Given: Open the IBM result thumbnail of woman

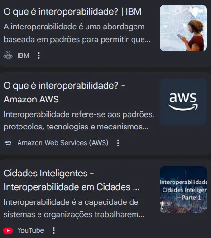Looking at the screenshot, I should click(x=183, y=28).
